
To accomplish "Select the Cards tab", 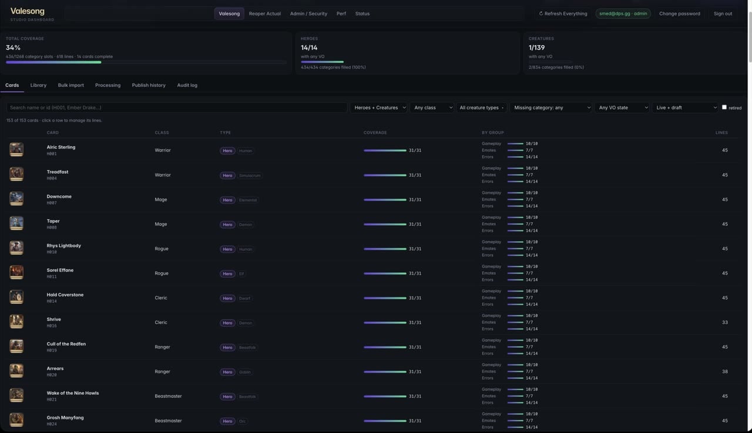I will pos(12,85).
